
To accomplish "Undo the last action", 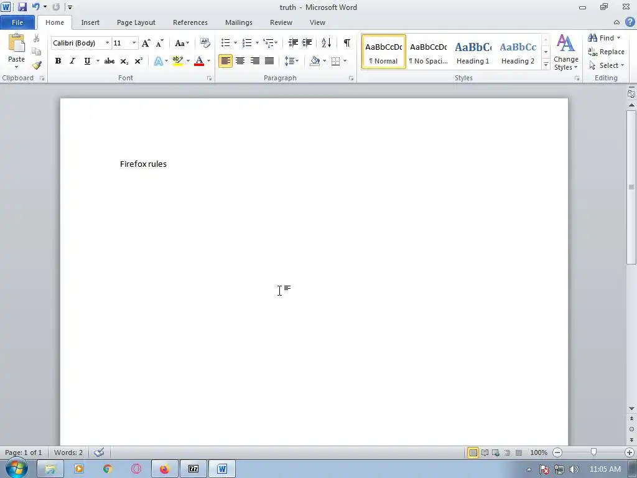I will tap(35, 7).
